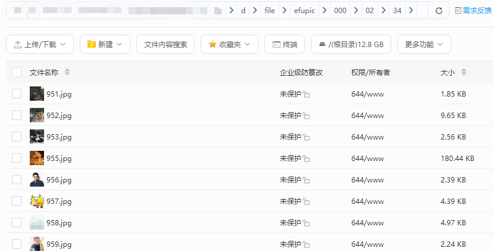Sort files using the 大小 sort arrows
Viewport: 493px width, 251px height.
pos(464,72)
